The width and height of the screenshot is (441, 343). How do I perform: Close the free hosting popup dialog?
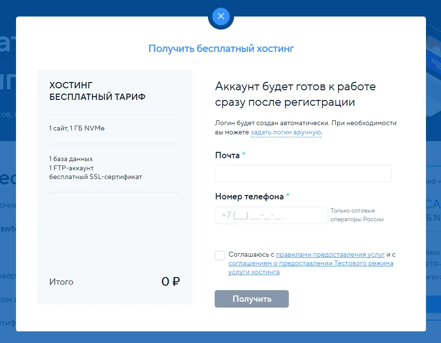coord(221,16)
